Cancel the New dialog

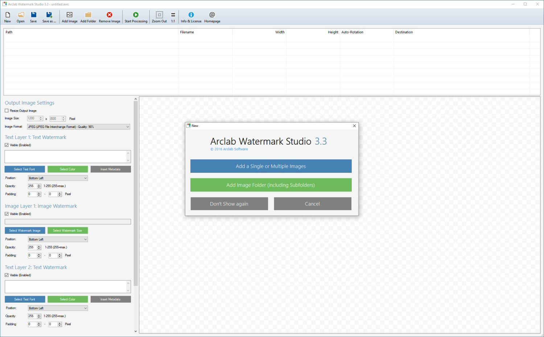(x=313, y=204)
